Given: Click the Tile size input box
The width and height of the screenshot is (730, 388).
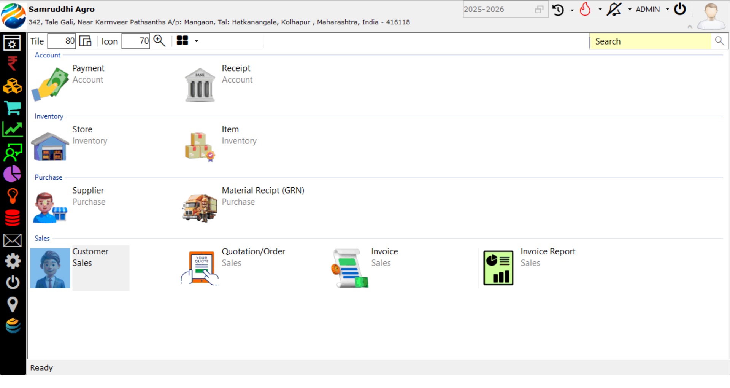Looking at the screenshot, I should click(62, 41).
